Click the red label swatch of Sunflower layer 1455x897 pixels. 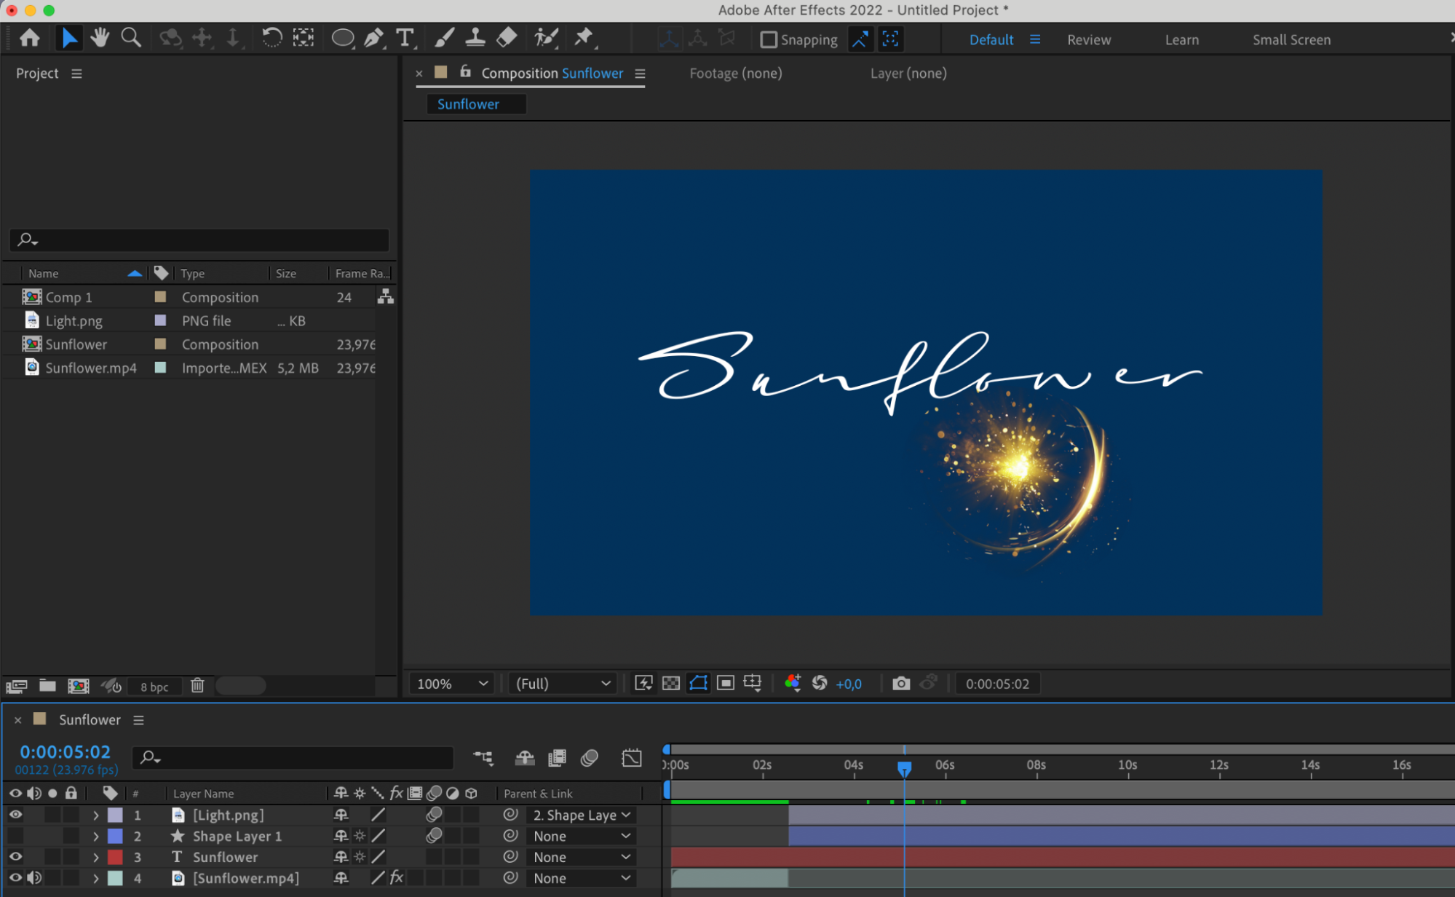click(115, 857)
